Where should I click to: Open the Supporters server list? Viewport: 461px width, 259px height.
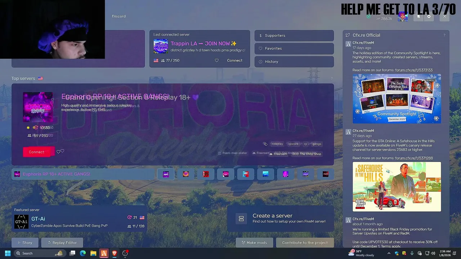point(294,36)
